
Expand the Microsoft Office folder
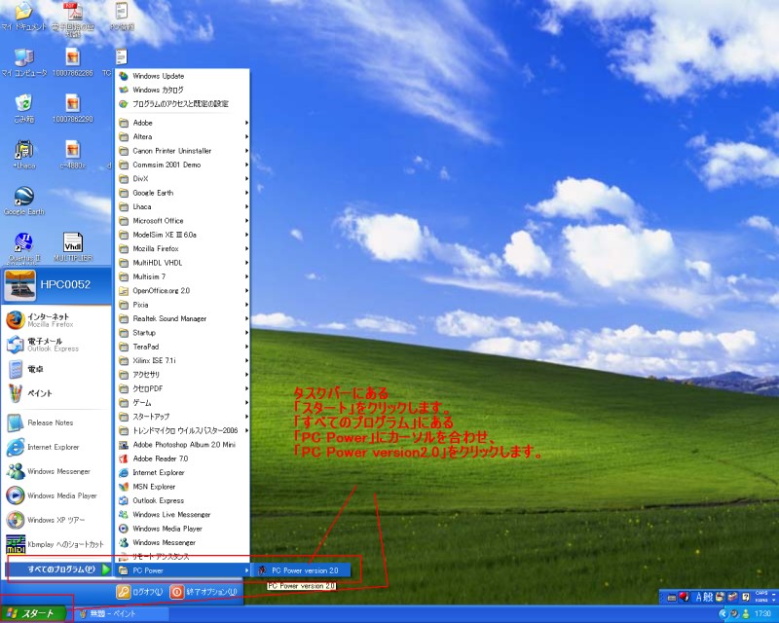(x=182, y=221)
